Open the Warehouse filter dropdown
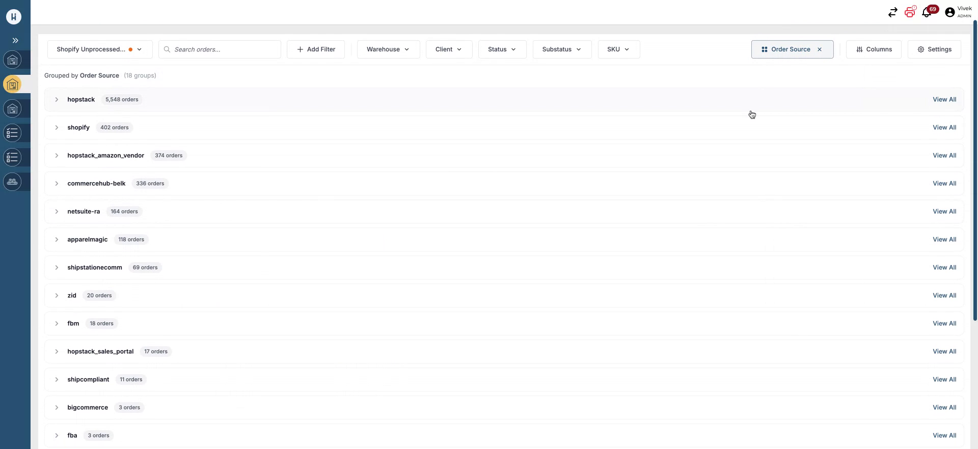The height and width of the screenshot is (449, 978). [x=388, y=49]
